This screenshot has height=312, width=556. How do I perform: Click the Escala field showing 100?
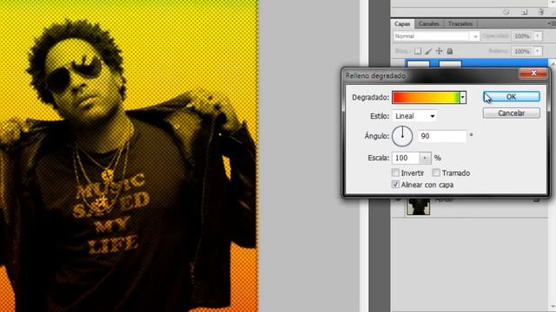pos(406,158)
